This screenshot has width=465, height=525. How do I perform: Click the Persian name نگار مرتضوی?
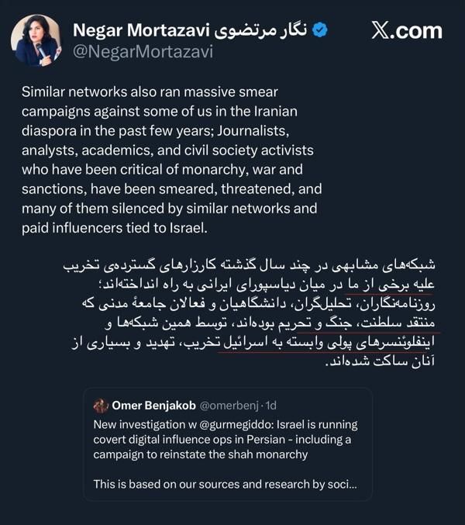coord(265,31)
